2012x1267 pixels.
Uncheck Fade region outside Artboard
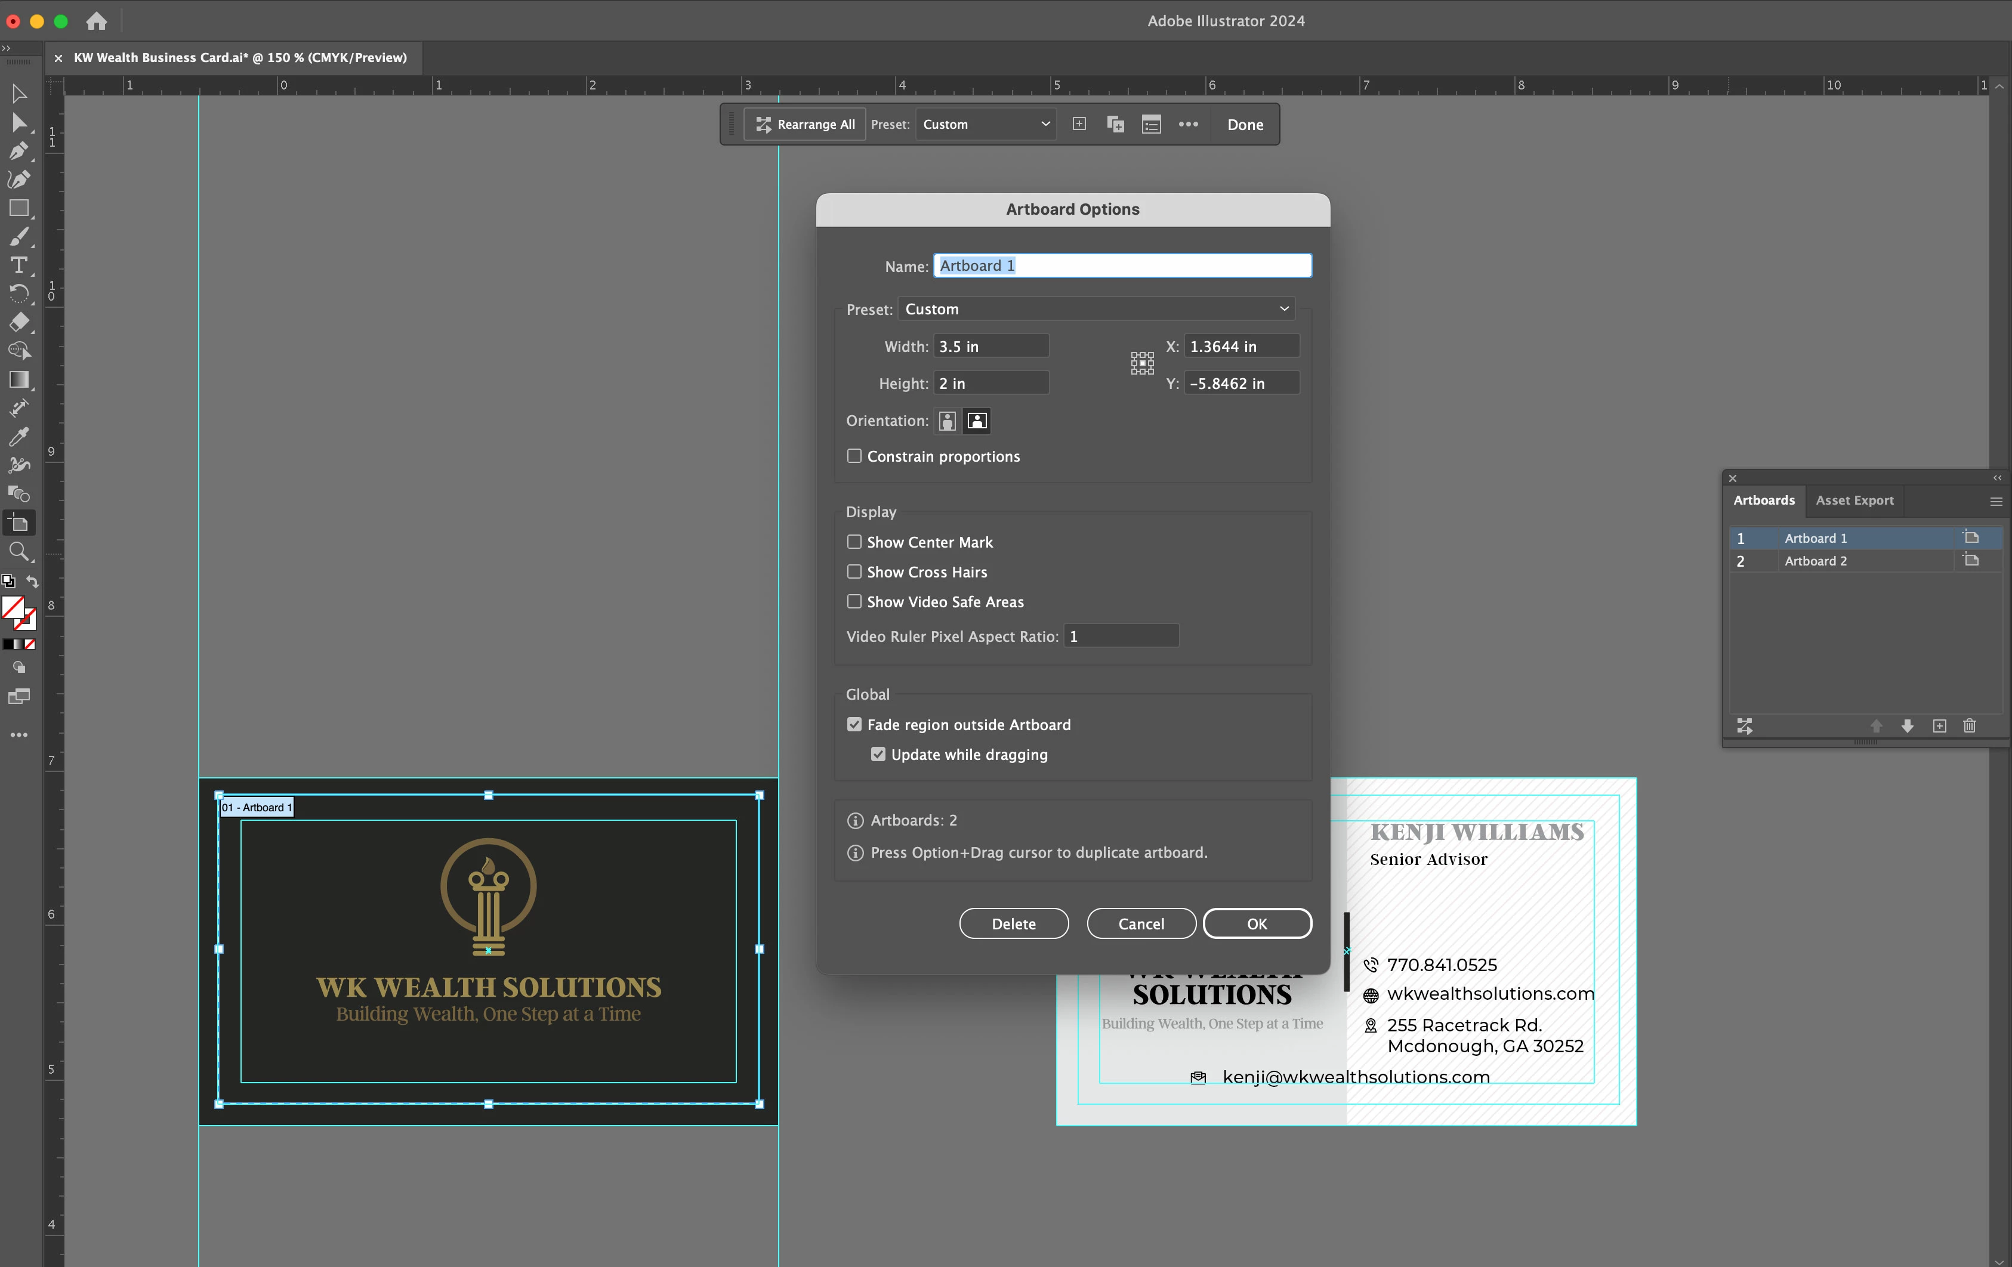point(854,724)
